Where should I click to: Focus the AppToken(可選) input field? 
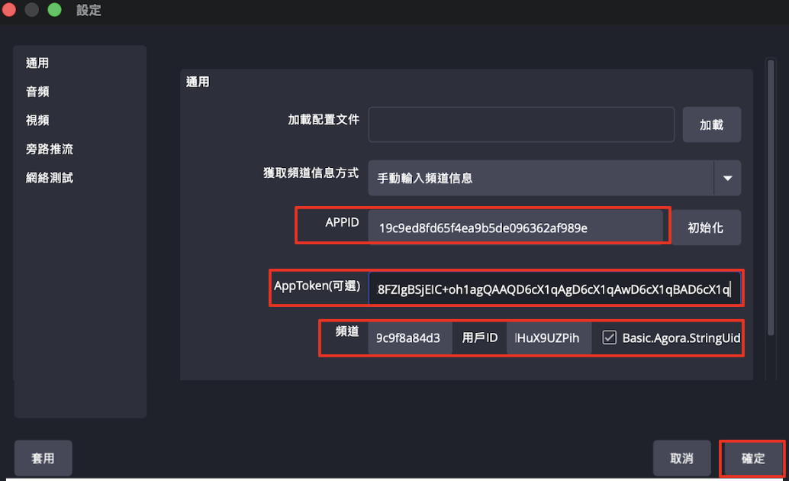[x=555, y=289]
